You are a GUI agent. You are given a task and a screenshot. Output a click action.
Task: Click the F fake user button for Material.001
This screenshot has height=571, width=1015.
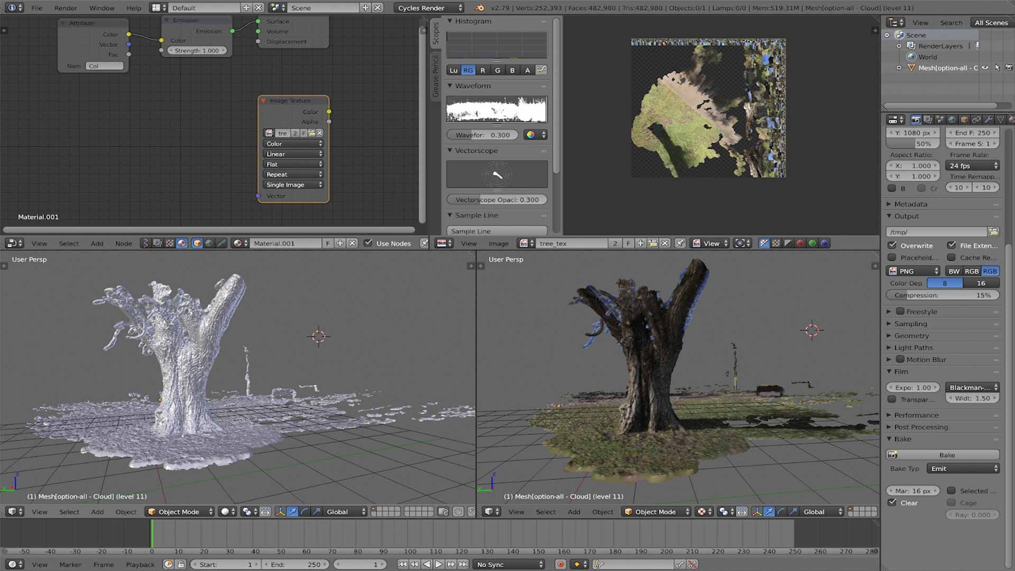point(328,243)
